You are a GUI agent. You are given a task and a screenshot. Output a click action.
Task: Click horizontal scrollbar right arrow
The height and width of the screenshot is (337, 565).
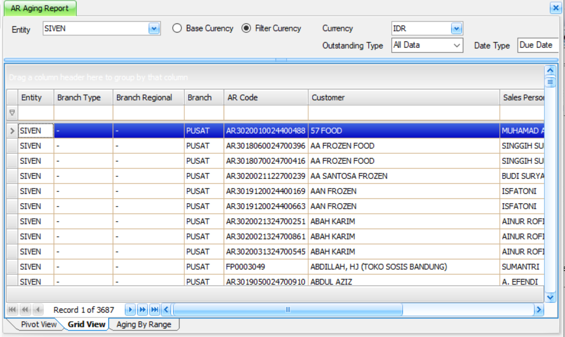(x=539, y=310)
